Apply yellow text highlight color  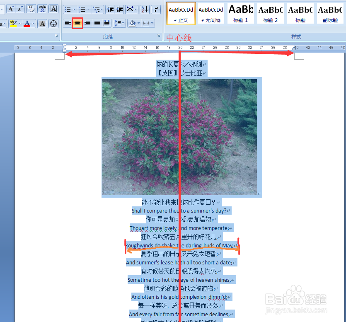13,23
